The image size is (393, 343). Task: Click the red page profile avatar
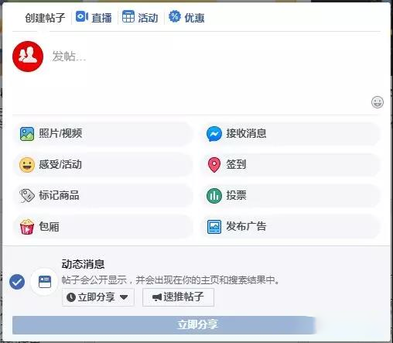click(28, 57)
